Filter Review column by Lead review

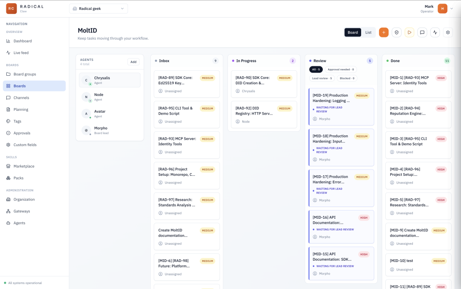[321, 78]
